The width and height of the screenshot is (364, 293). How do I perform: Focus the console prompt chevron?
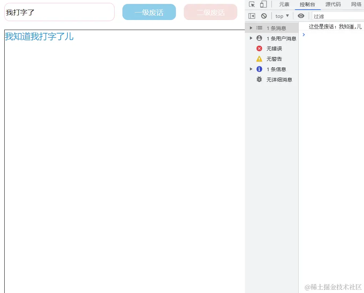click(x=304, y=35)
